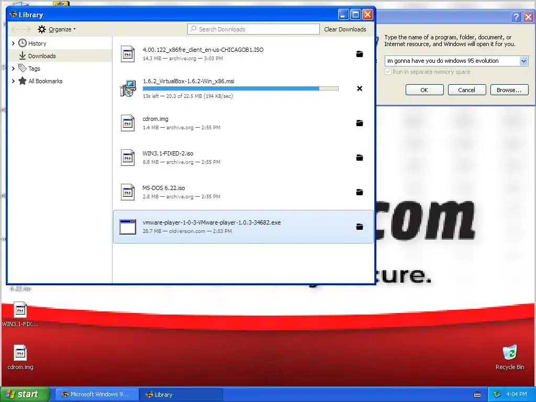
Task: Click the keyboard icon in system tray
Action: tap(477, 395)
